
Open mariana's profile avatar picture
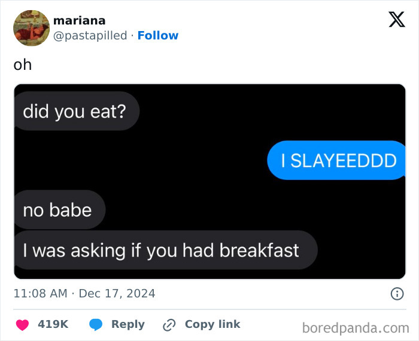click(31, 27)
